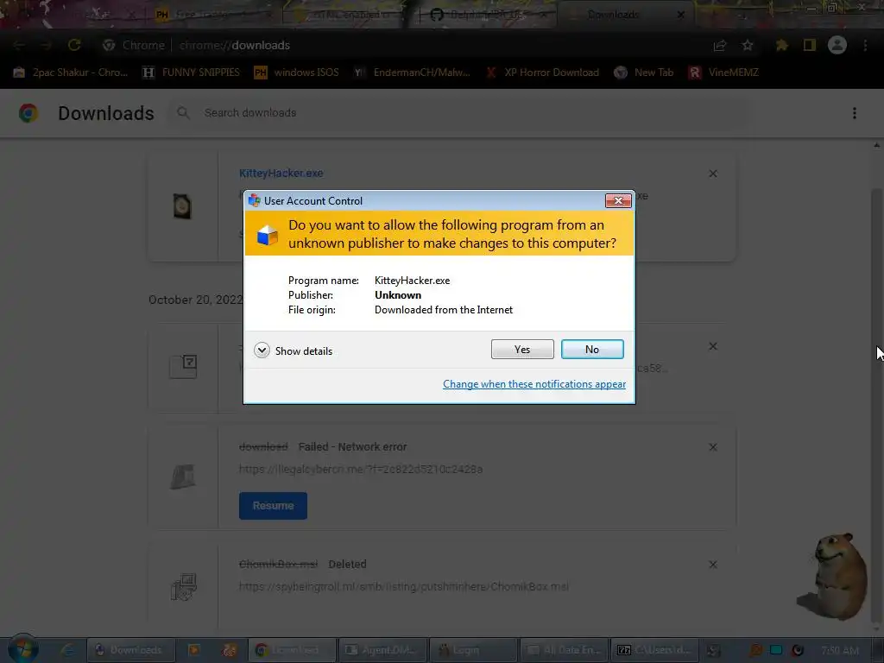Click the 7:50 AM system clock

839,651
